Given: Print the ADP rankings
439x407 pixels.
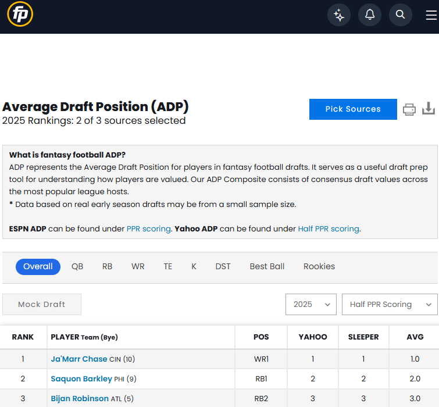Looking at the screenshot, I should (409, 109).
